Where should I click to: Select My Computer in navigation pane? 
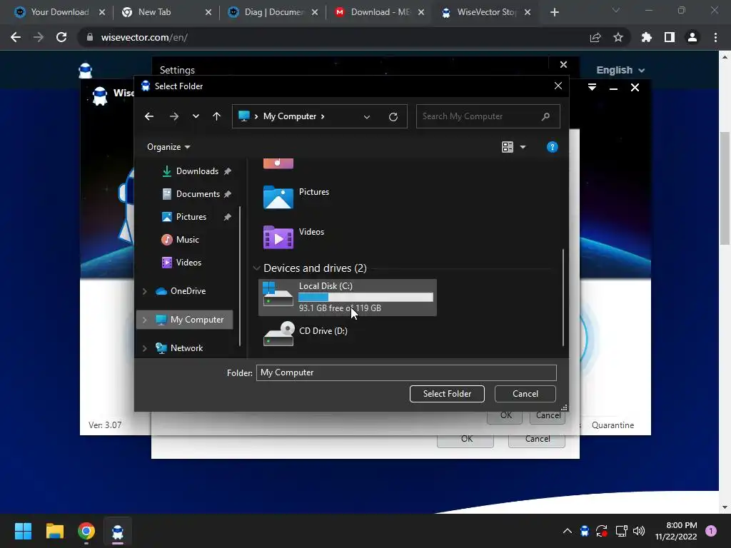185,320
